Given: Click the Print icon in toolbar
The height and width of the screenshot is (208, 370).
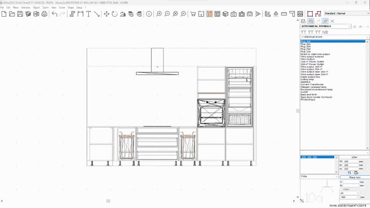Looking at the screenshot, I should click(x=44, y=14).
